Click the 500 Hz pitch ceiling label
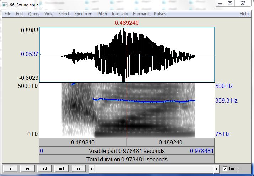Image resolution: width=254 pixels, height=176 pixels. click(224, 86)
